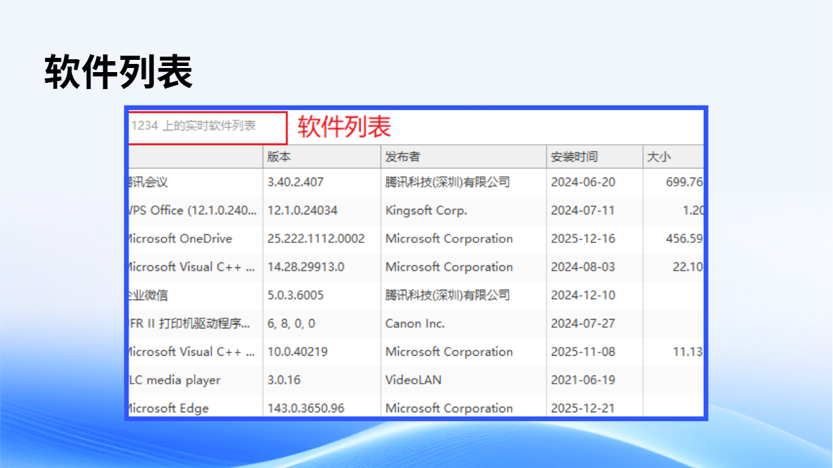Click version cell 12.1.0.24034

click(x=302, y=210)
